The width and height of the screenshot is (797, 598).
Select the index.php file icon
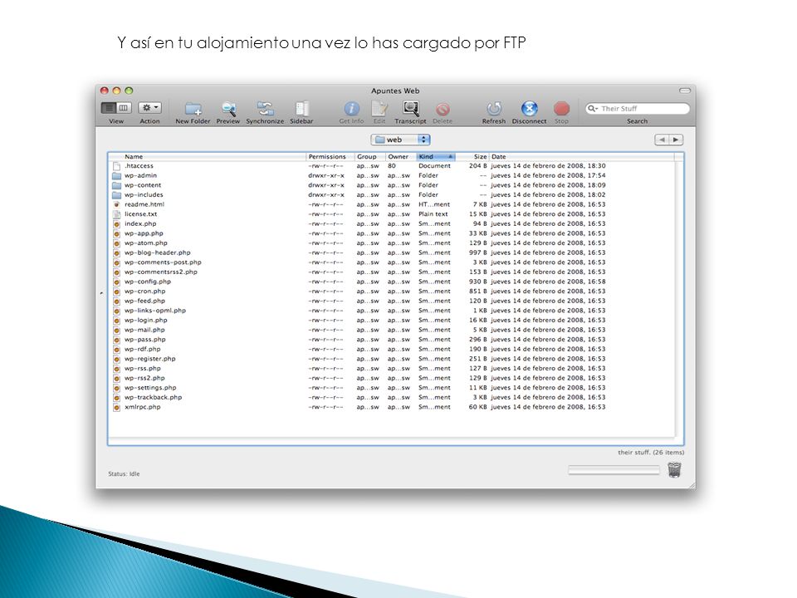click(116, 223)
